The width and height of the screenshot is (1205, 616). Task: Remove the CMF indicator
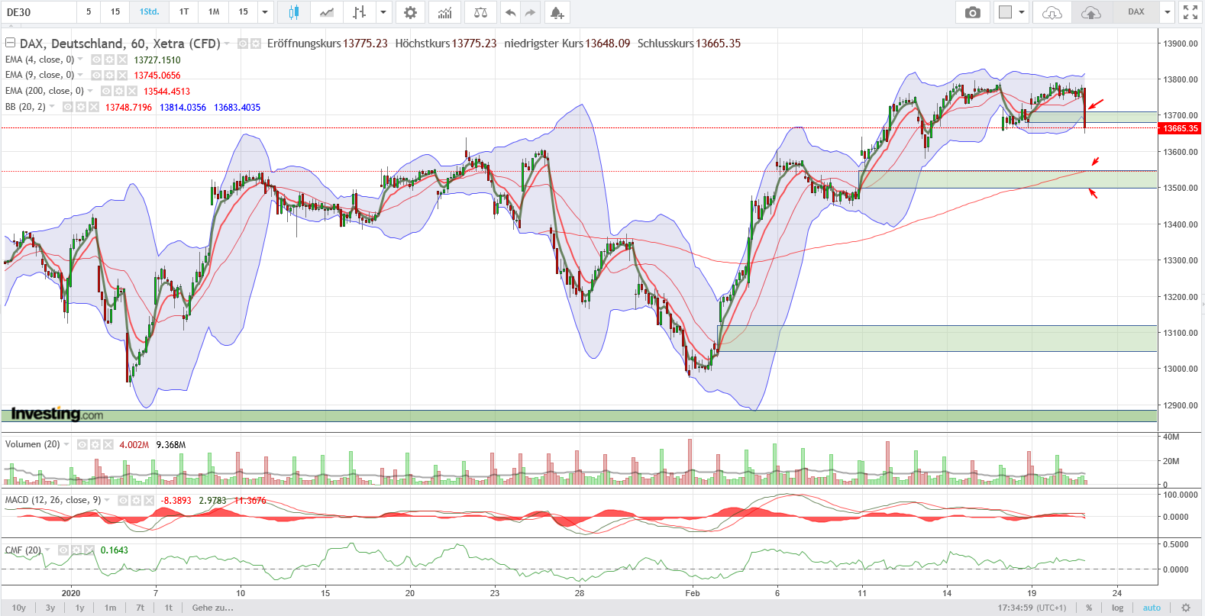click(x=89, y=550)
